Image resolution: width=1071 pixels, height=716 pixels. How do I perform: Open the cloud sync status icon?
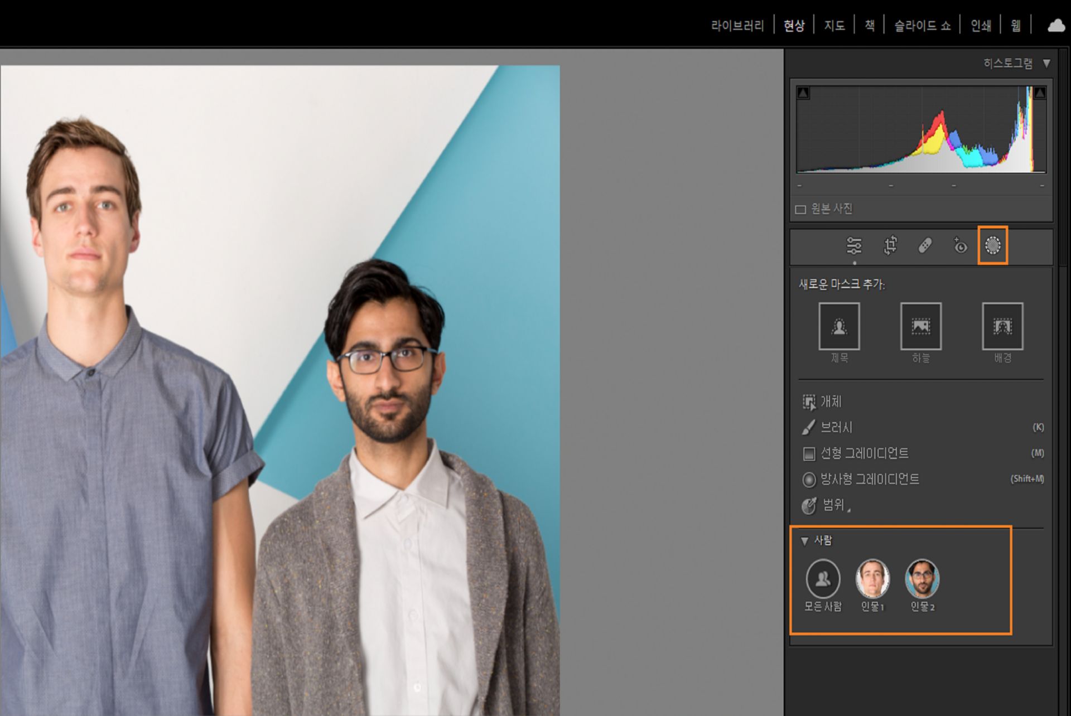pos(1055,26)
